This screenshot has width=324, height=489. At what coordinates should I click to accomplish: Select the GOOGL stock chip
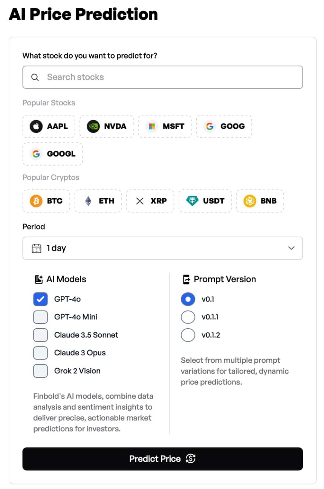click(52, 154)
